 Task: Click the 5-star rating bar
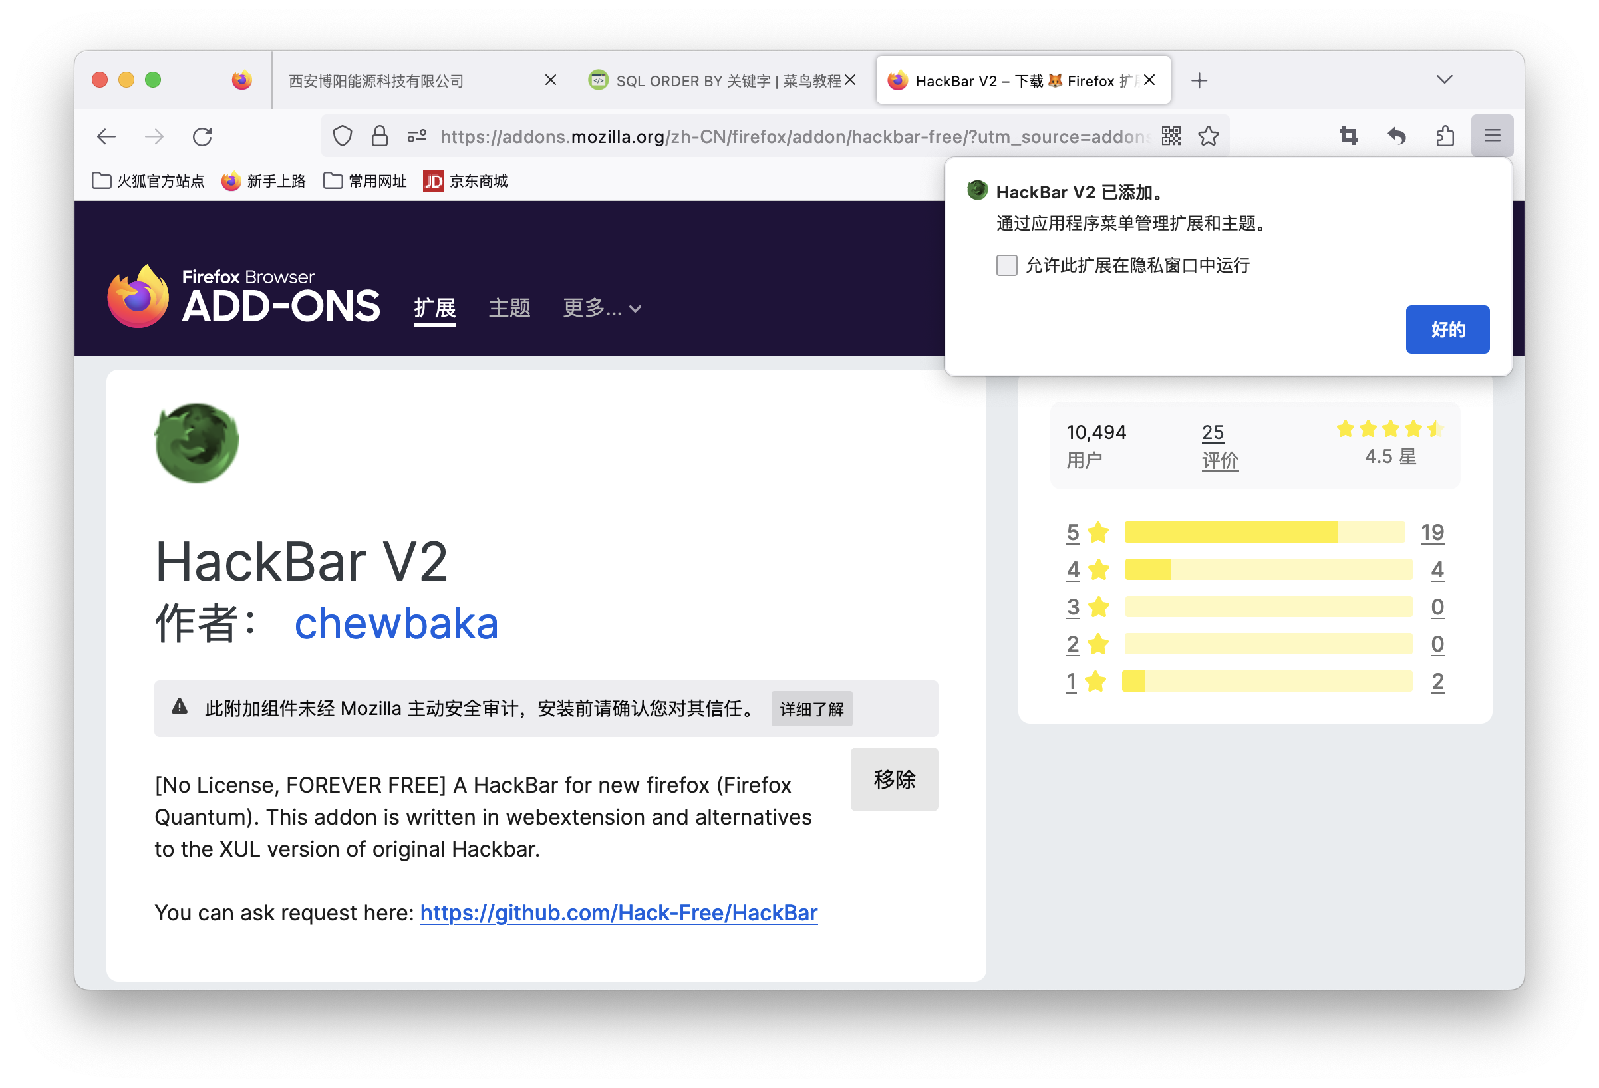[1264, 532]
